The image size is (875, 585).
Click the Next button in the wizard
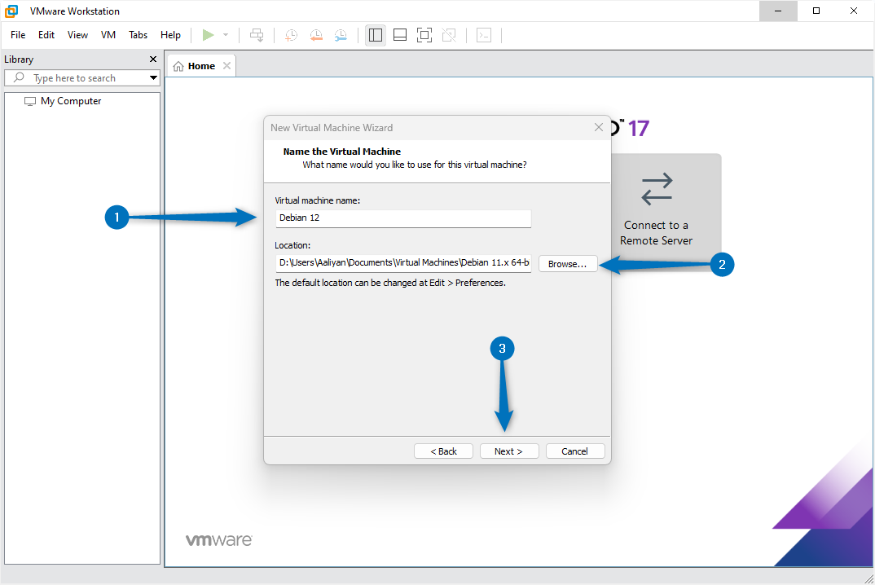coord(509,451)
